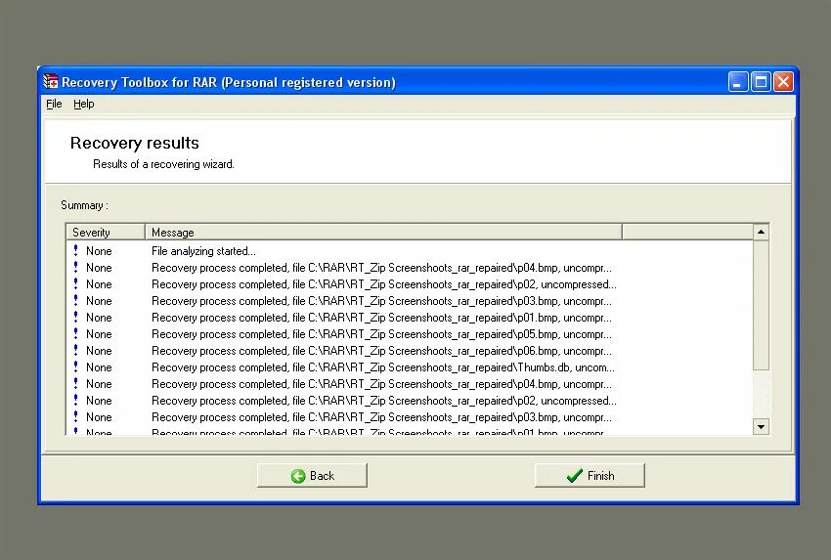Click the exclamation icon beside "File analyzing started..."

tap(76, 250)
